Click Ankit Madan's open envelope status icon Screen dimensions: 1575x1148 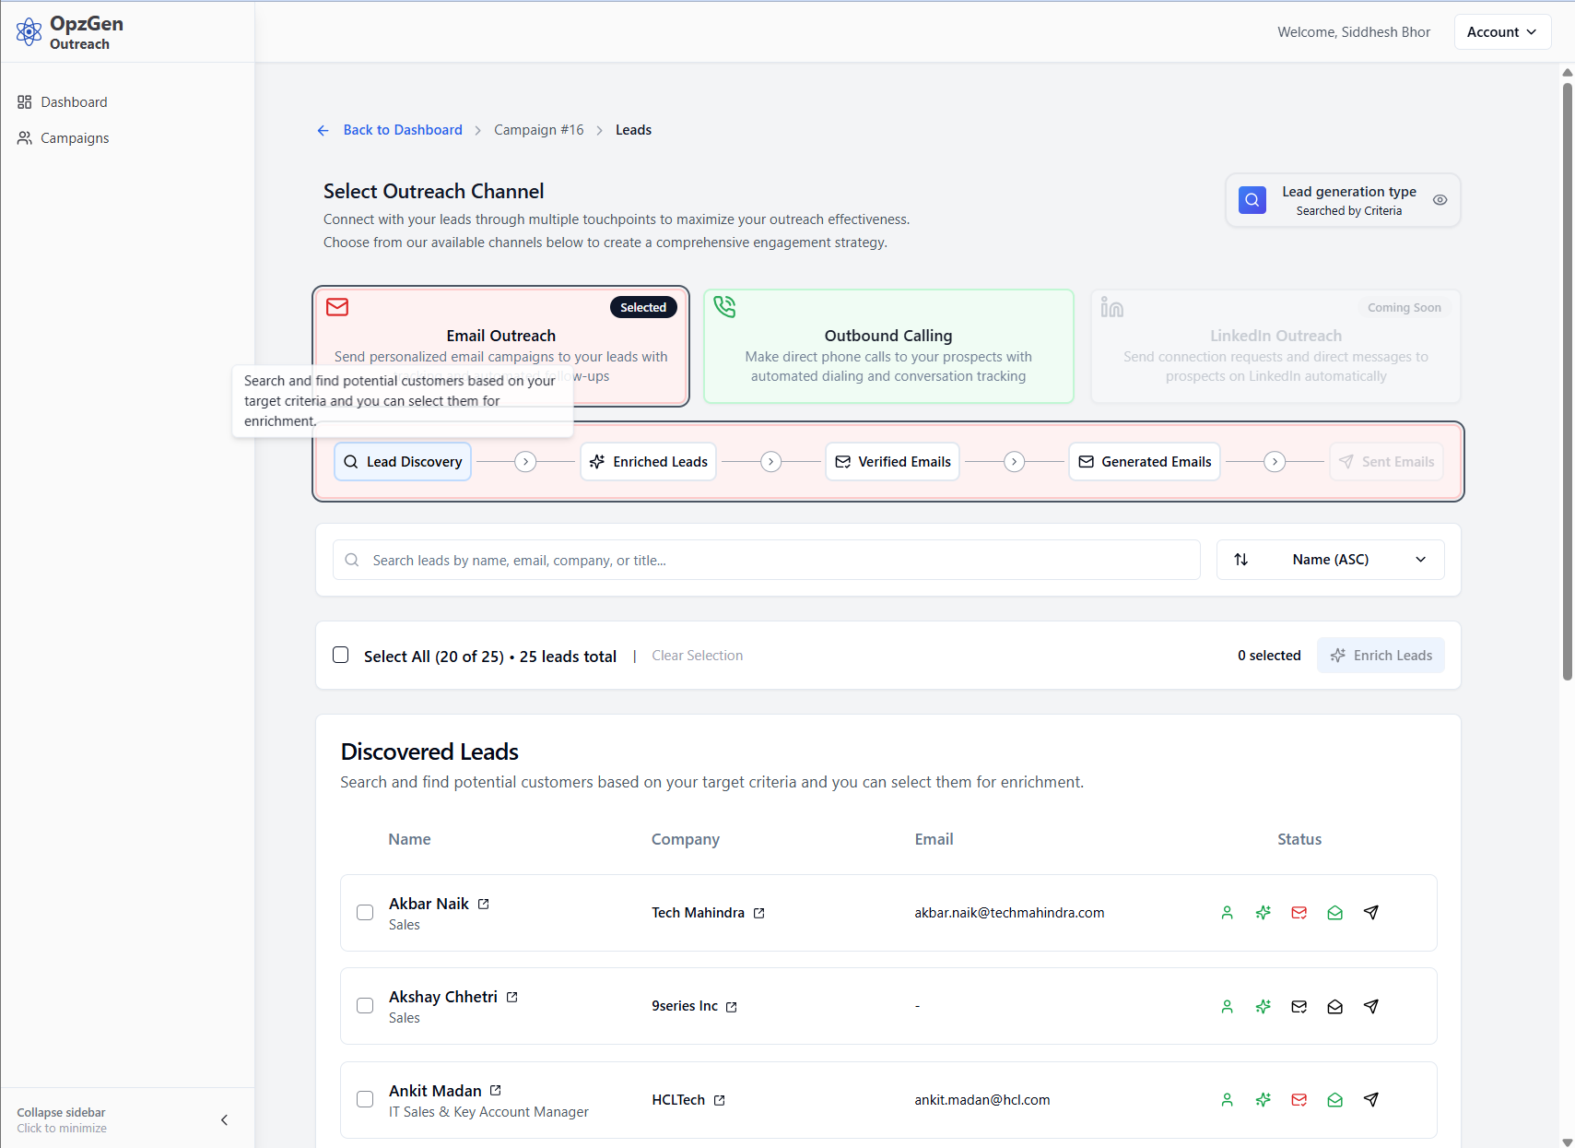click(1335, 1100)
